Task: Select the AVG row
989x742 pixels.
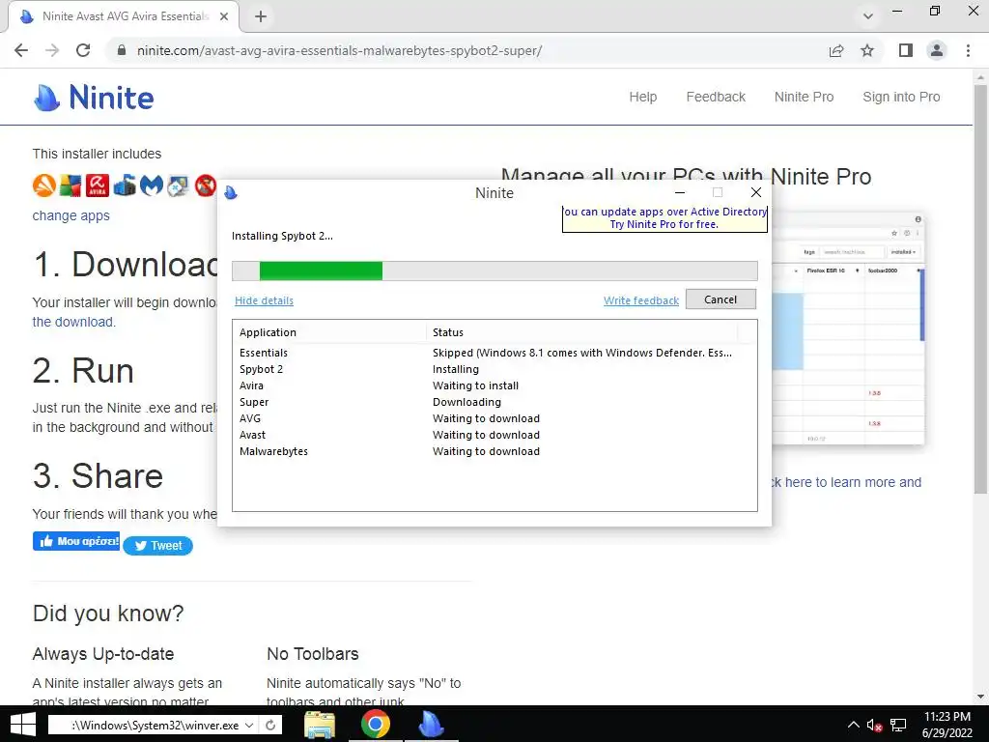Action: (494, 418)
